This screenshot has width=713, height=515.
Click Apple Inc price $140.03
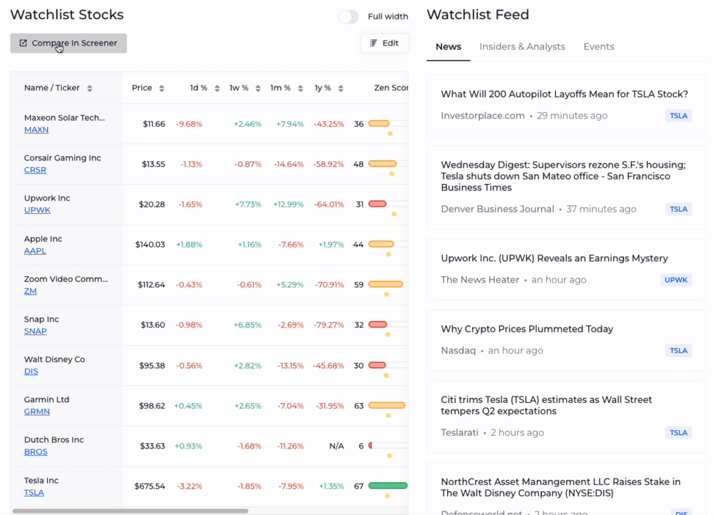tap(150, 245)
